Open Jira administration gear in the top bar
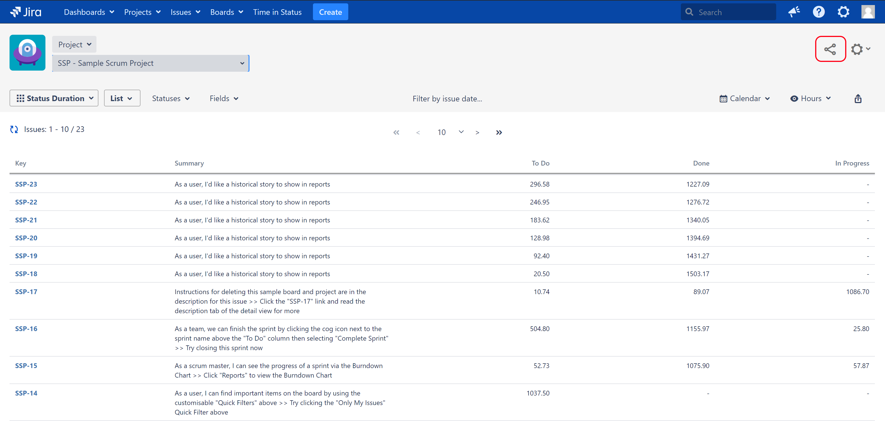Screen dimensions: 885x421 click(x=843, y=12)
